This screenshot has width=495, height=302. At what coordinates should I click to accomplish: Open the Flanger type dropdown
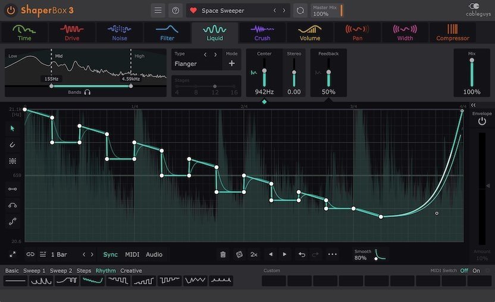(189, 64)
